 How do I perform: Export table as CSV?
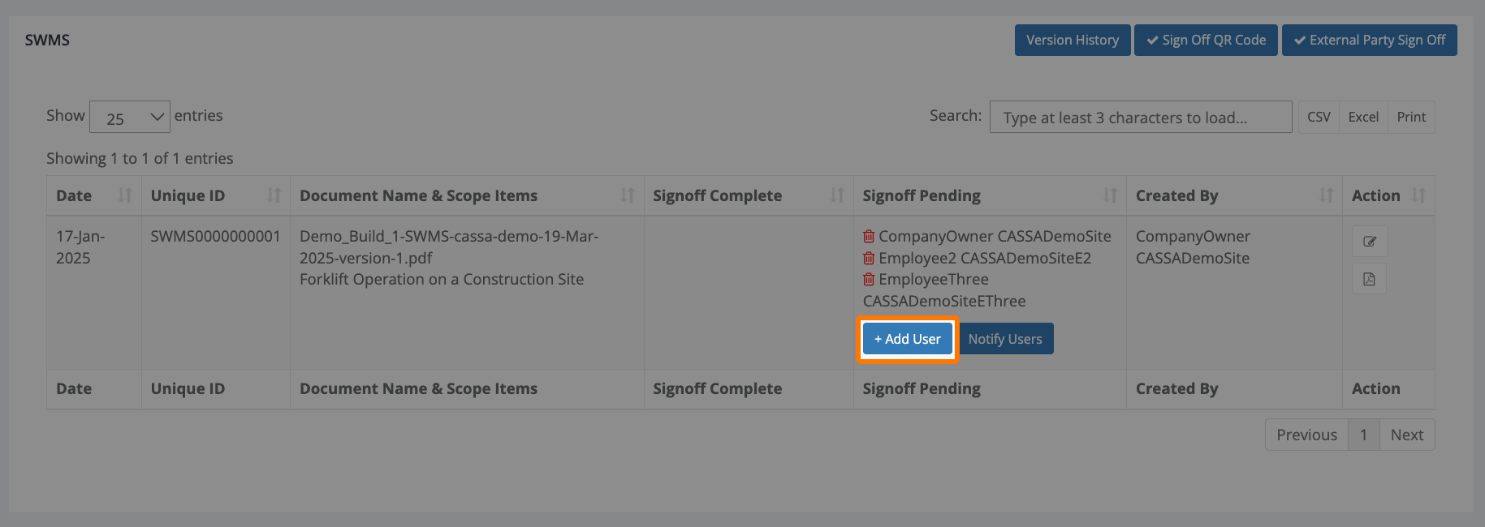[x=1319, y=118]
